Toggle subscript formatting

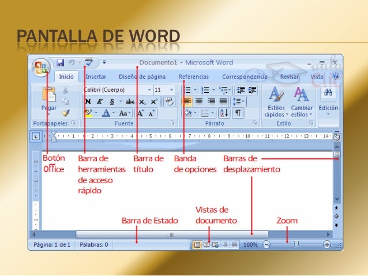click(x=142, y=102)
